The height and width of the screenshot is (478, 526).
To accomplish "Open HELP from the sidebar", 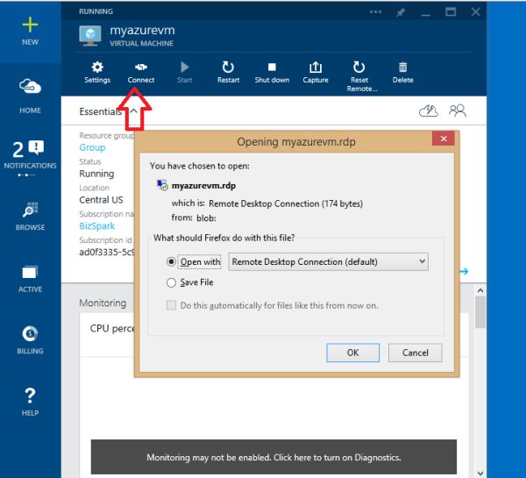I will click(30, 402).
